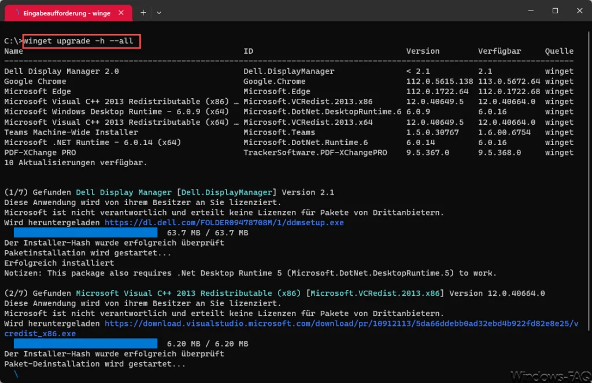Close the terminal window
592x383 pixels.
579,10
